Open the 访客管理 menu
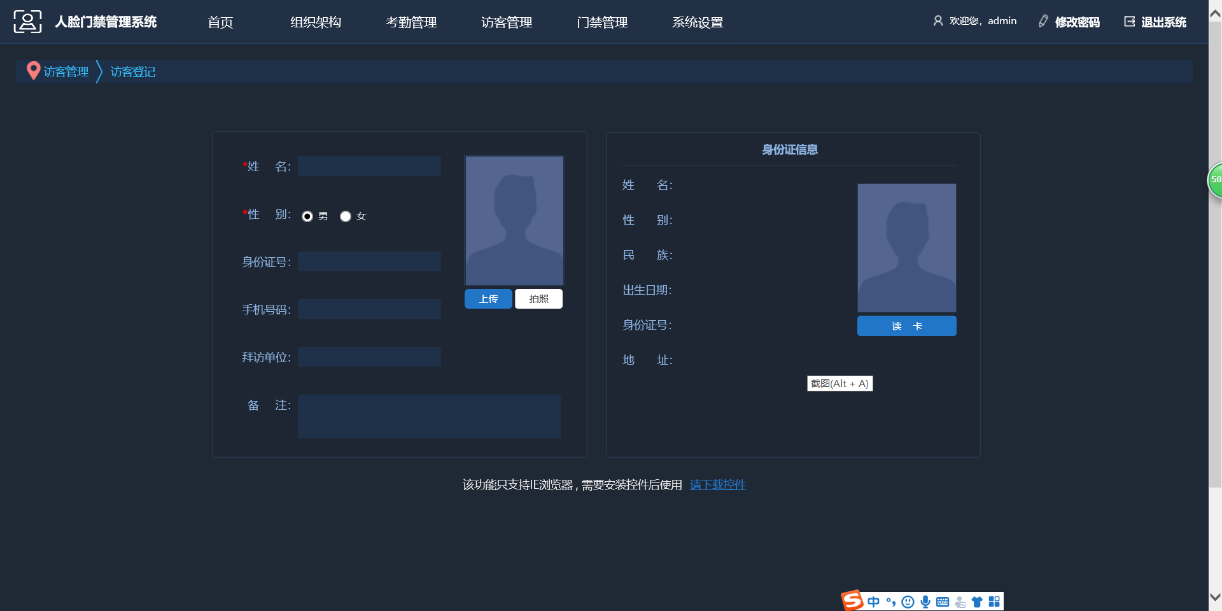 click(x=507, y=22)
